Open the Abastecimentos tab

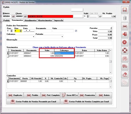[45, 20]
